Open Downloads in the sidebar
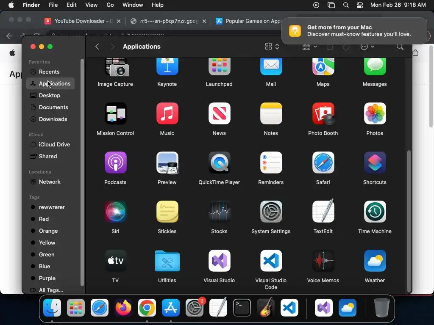Image resolution: width=434 pixels, height=325 pixels. click(x=50, y=119)
